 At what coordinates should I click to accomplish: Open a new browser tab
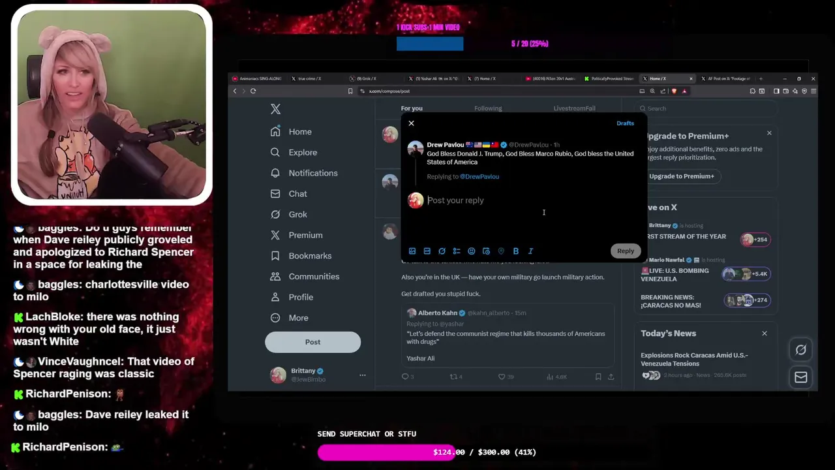(x=761, y=79)
